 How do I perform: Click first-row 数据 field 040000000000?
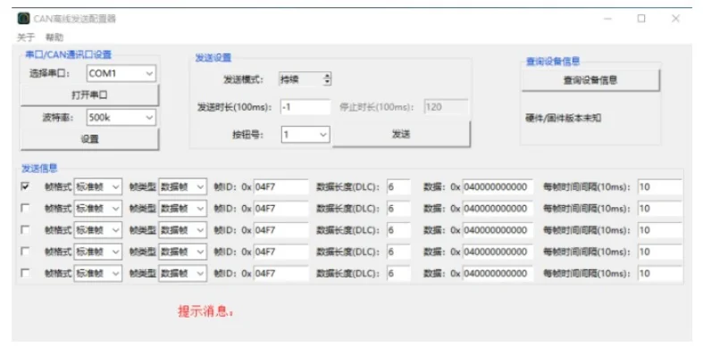pyautogui.click(x=498, y=186)
